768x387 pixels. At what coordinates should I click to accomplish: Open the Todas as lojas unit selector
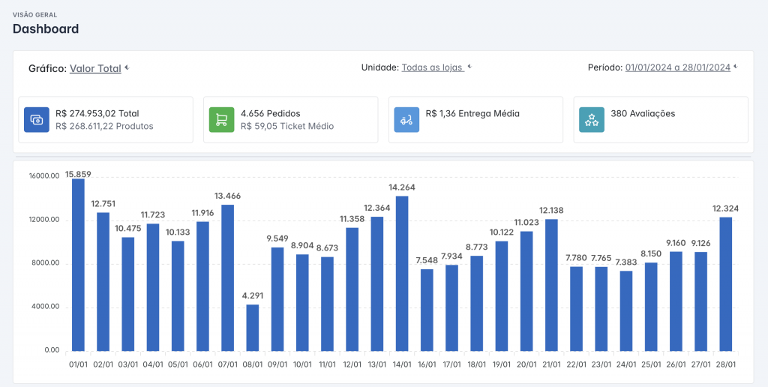point(433,67)
